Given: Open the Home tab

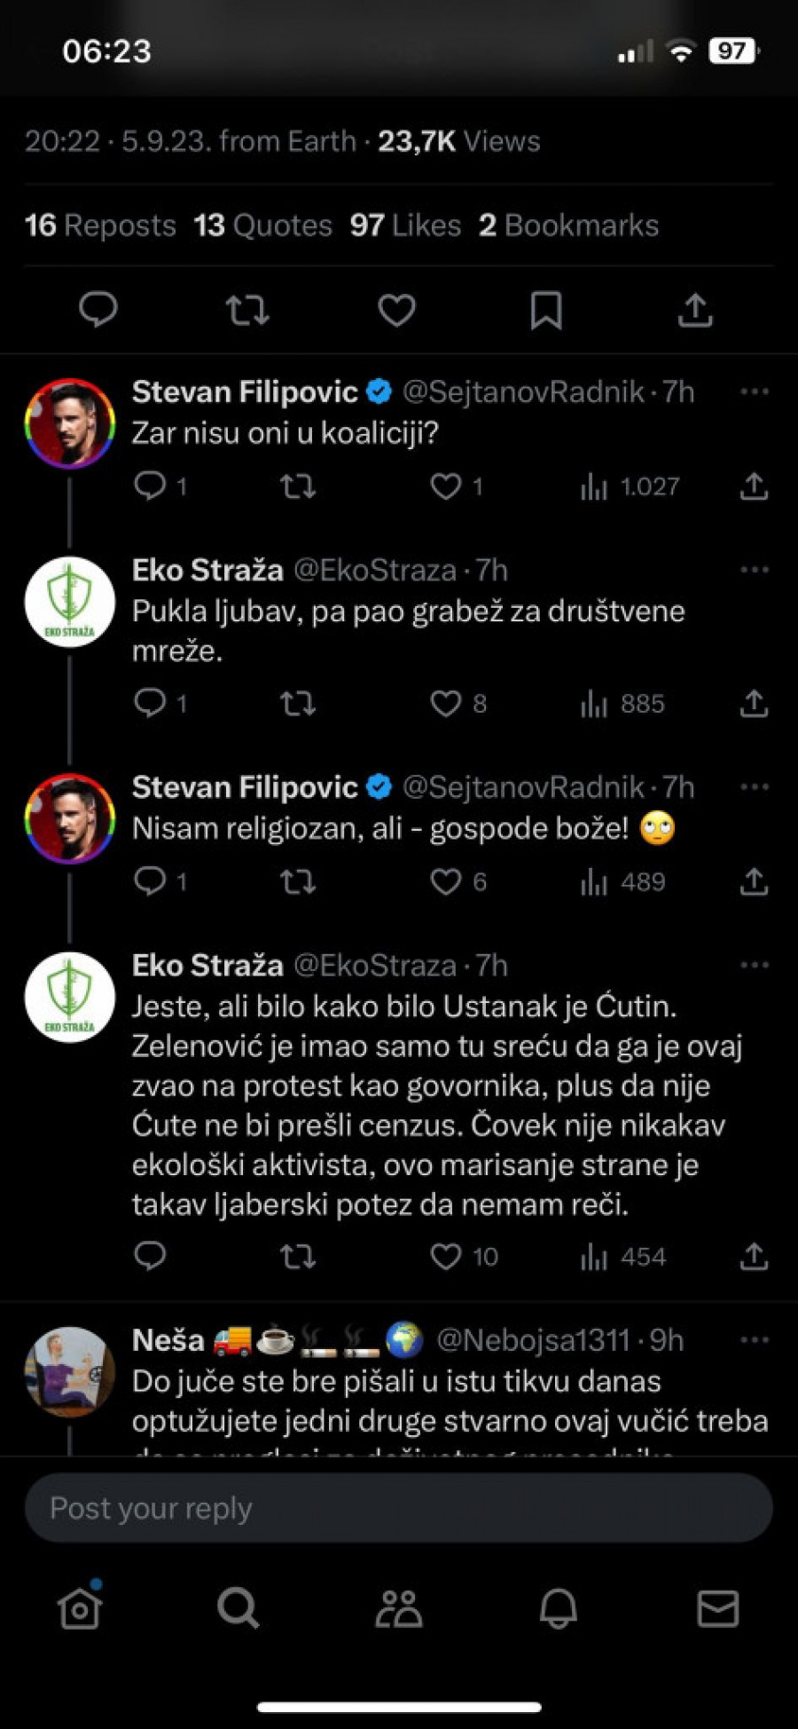Looking at the screenshot, I should pyautogui.click(x=80, y=1607).
